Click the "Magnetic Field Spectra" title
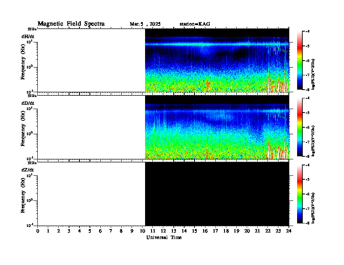 point(71,24)
